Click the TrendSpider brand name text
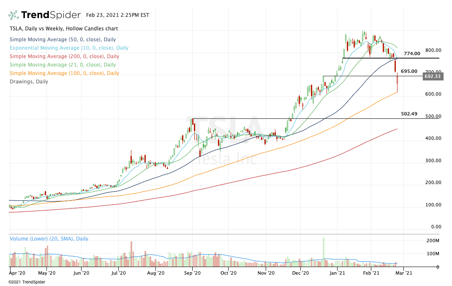The width and height of the screenshot is (452, 286). coord(51,15)
